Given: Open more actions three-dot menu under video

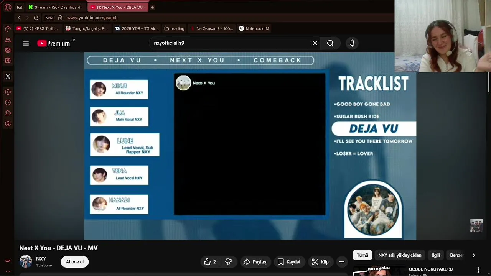Looking at the screenshot, I should (342, 262).
